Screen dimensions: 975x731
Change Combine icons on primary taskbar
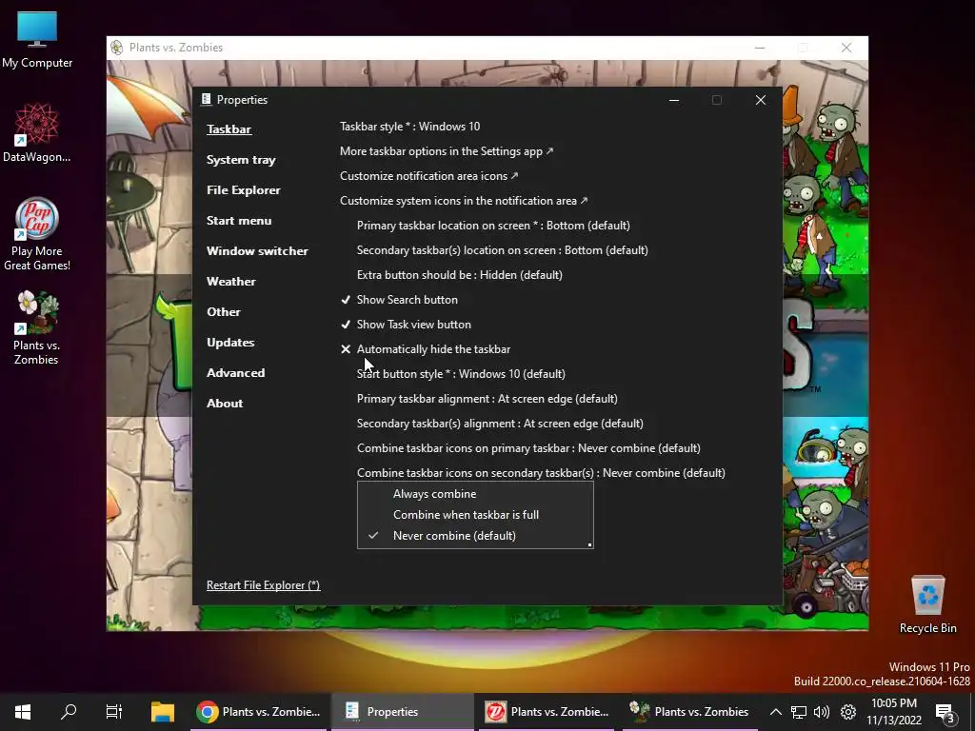point(528,449)
